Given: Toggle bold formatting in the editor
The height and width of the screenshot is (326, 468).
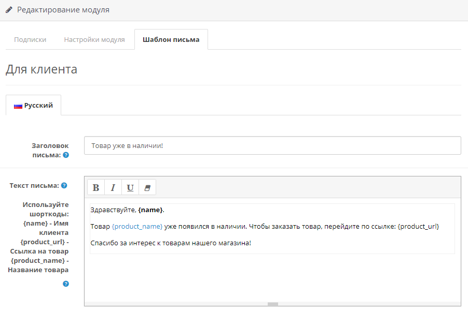Looking at the screenshot, I should tap(96, 187).
